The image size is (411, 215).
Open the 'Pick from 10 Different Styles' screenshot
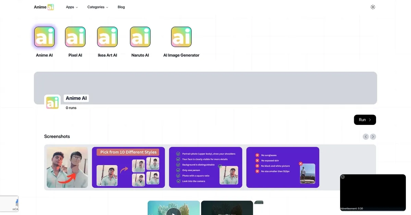click(128, 167)
